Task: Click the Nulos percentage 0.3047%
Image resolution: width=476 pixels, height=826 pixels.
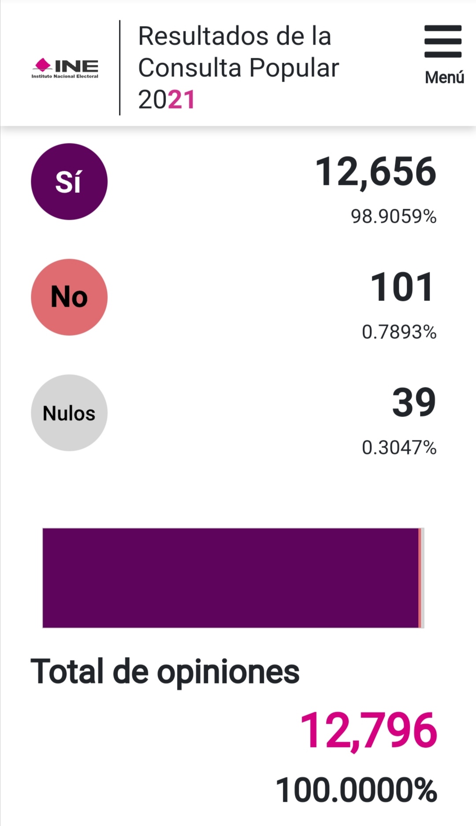Action: [x=399, y=448]
